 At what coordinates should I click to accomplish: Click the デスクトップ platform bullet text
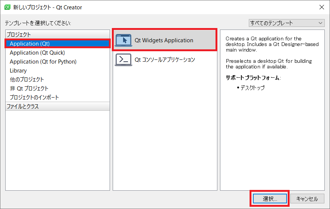(252, 88)
